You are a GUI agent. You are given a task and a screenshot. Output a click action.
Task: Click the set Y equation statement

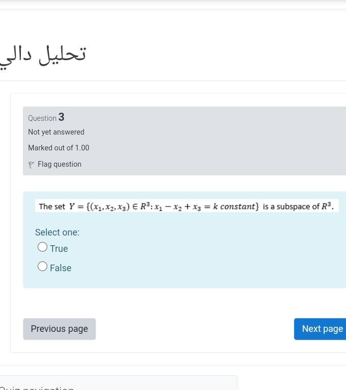point(187,206)
